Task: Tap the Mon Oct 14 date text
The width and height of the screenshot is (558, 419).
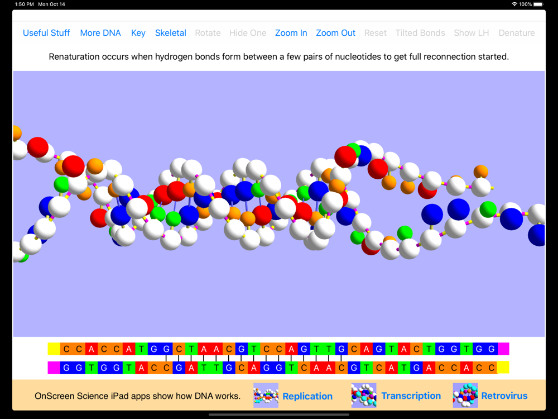Action: click(51, 4)
